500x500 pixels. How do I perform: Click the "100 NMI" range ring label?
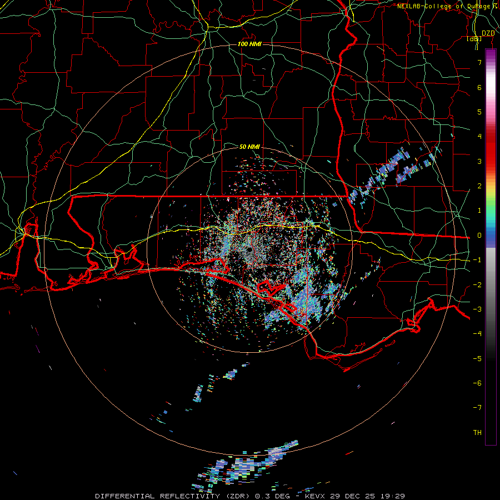[x=249, y=44]
